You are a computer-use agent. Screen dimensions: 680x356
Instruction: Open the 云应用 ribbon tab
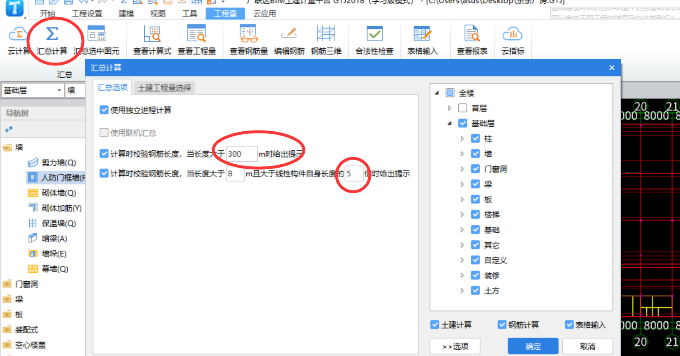point(264,14)
